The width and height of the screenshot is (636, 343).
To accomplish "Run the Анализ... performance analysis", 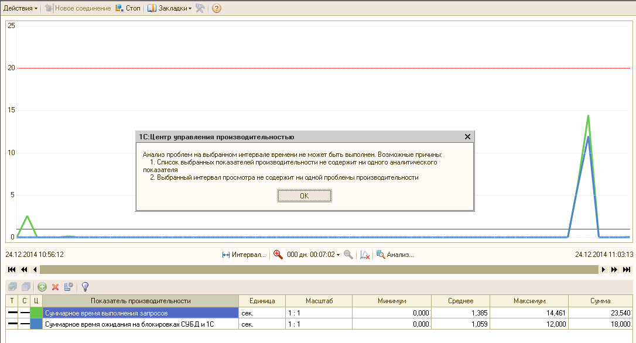I will (x=395, y=255).
